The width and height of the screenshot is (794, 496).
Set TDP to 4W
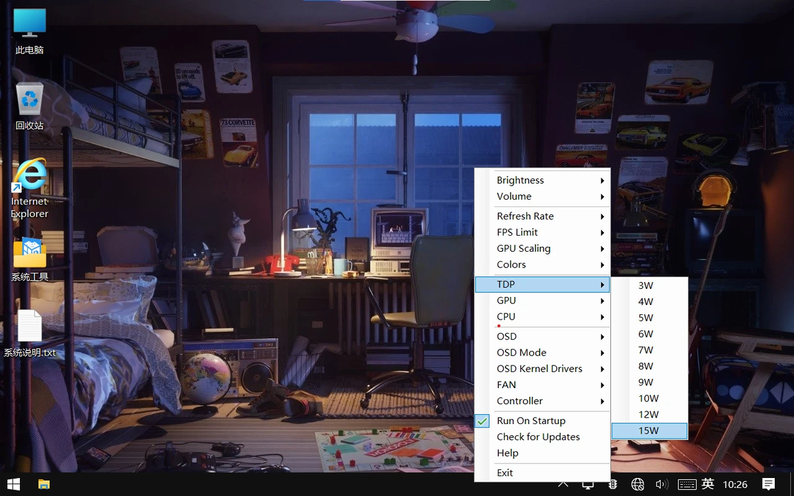pyautogui.click(x=649, y=302)
